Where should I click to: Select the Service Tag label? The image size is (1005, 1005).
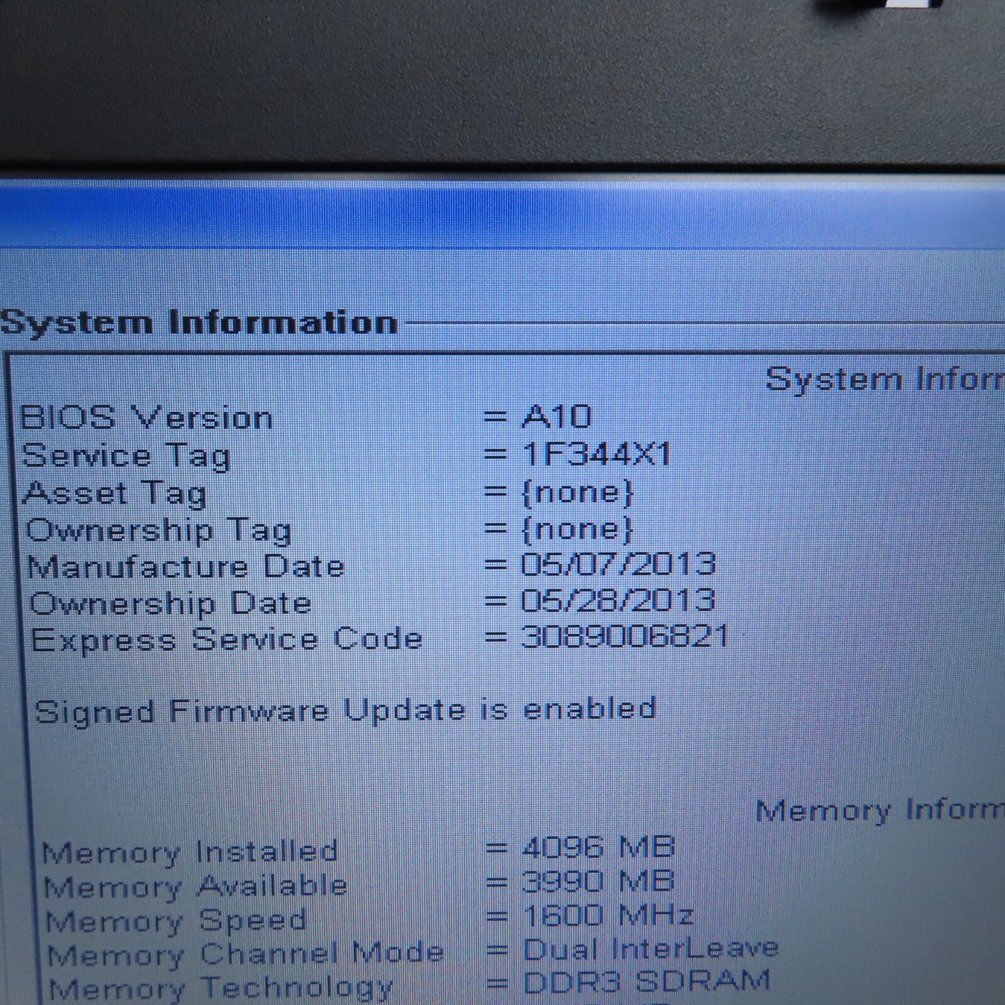pos(126,456)
